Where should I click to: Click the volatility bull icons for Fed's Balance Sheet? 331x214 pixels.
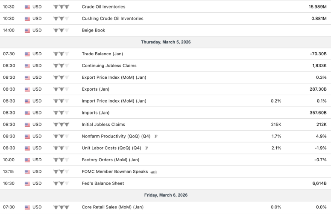point(61,183)
